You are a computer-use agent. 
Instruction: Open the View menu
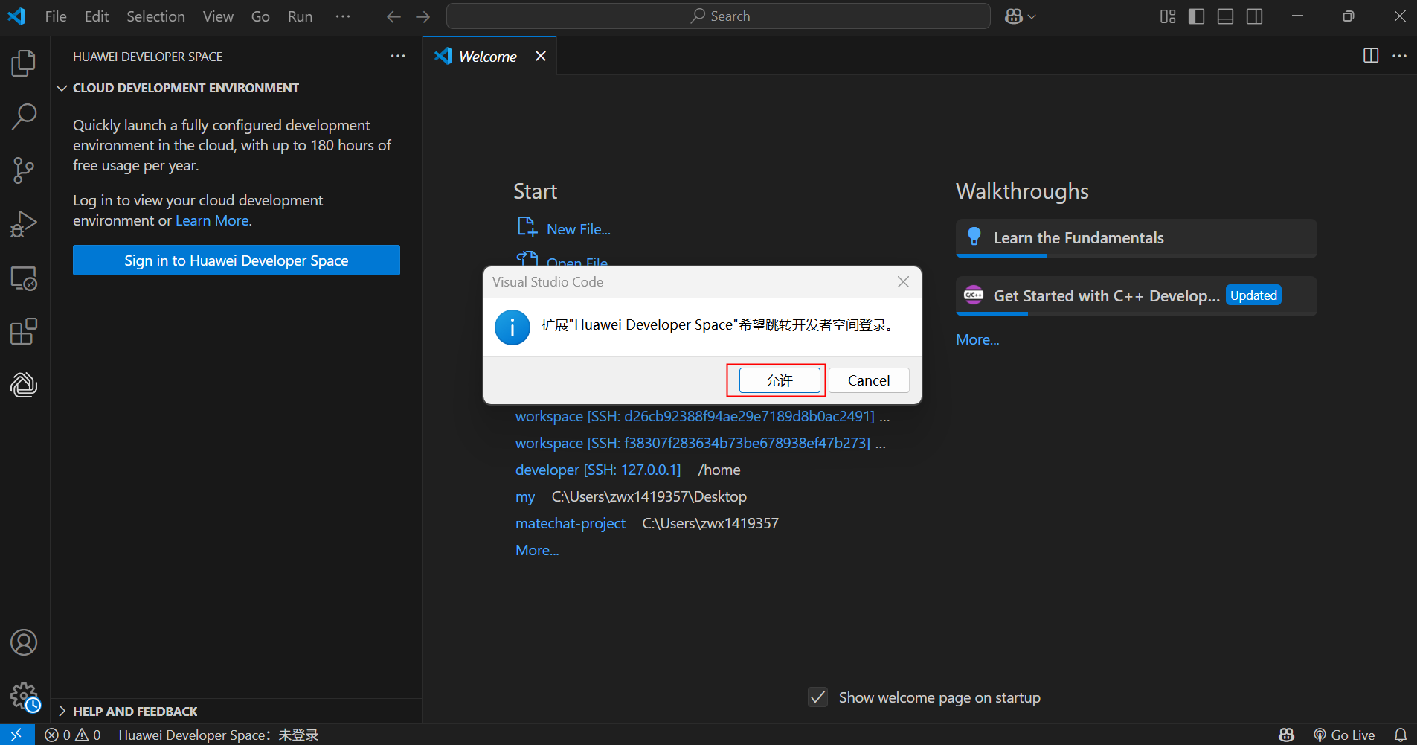[x=218, y=16]
